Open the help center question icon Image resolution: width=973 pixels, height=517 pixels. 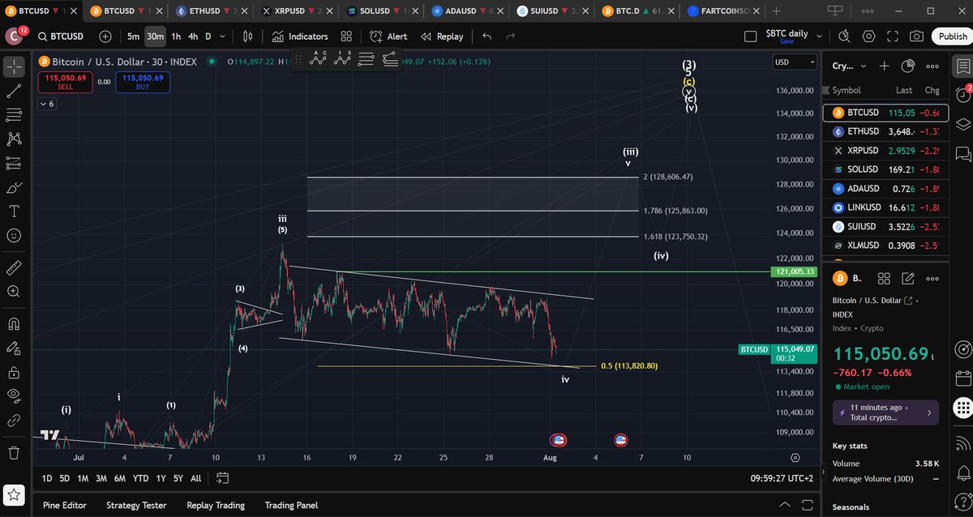[x=962, y=502]
